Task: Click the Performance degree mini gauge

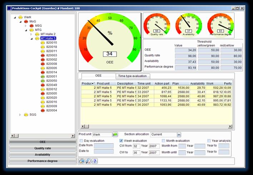Action: 220,25
